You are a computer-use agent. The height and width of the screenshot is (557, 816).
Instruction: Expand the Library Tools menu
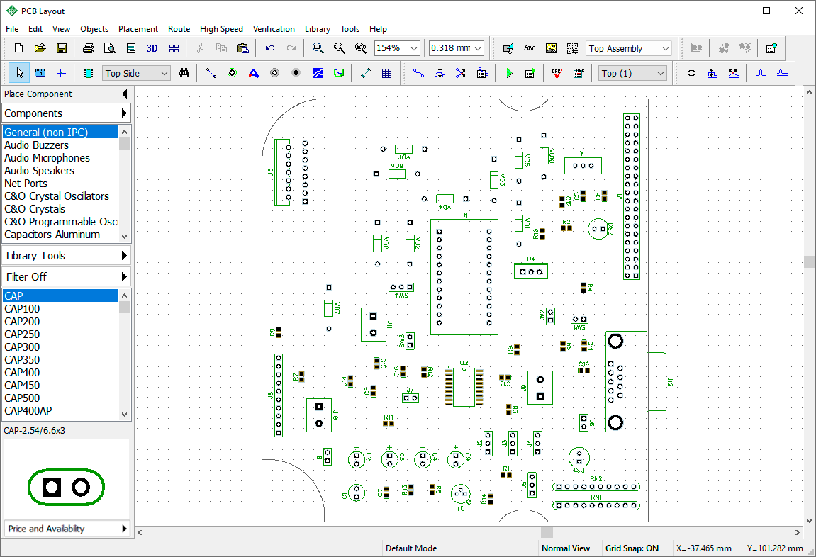(x=66, y=255)
